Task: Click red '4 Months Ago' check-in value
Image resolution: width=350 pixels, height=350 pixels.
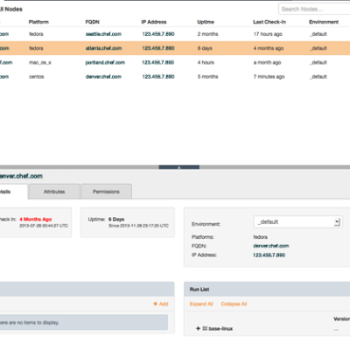Action: pos(36,220)
